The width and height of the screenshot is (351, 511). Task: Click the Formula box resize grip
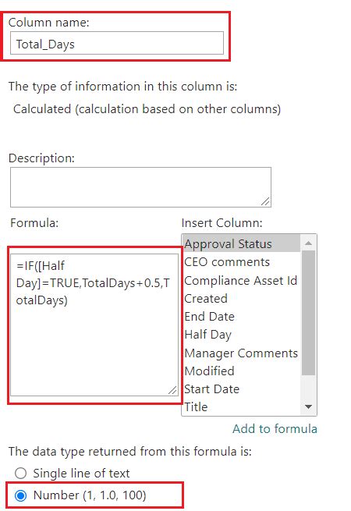click(172, 390)
